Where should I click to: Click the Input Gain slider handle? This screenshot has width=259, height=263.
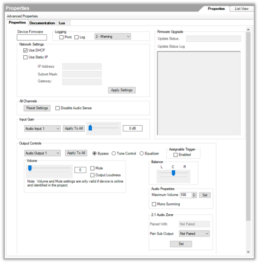point(90,128)
